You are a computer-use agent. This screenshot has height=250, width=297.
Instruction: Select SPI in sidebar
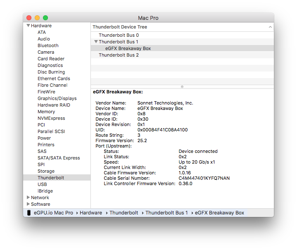[41, 164]
